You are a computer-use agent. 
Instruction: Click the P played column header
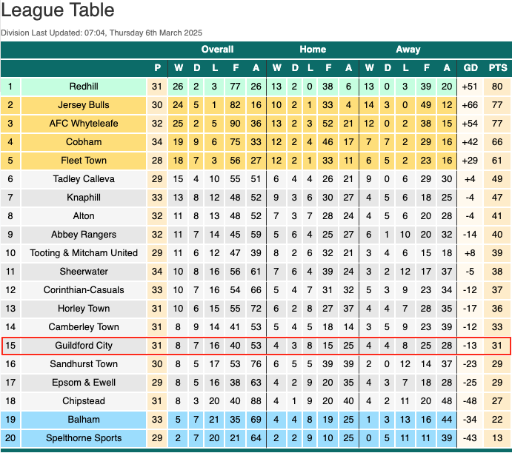point(157,68)
